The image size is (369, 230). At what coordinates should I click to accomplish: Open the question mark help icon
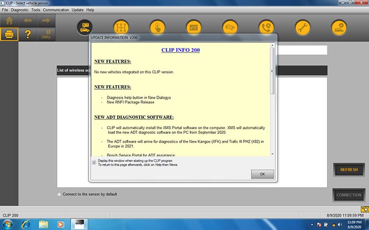(x=27, y=35)
